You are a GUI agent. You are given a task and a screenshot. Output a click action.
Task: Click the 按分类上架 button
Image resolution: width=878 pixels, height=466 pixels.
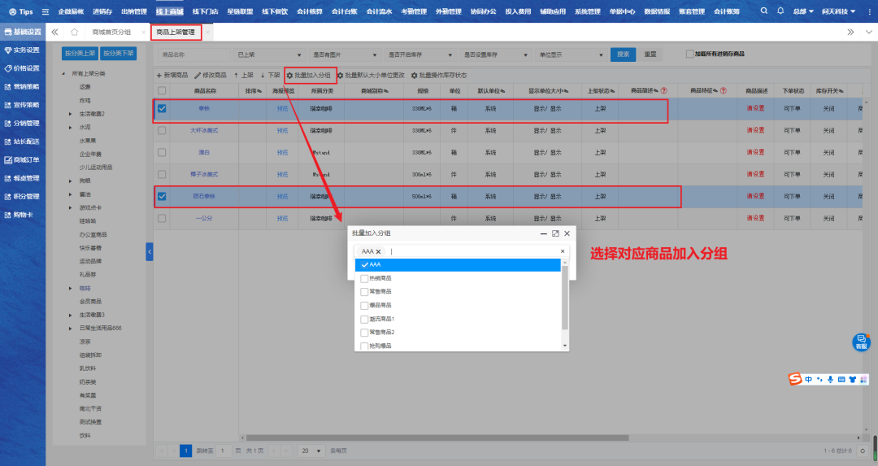80,53
